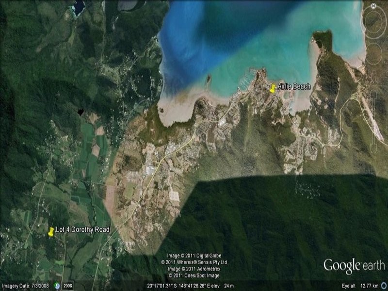Open the historical imagery clock icon
This screenshot has width=388, height=291.
(x=57, y=285)
